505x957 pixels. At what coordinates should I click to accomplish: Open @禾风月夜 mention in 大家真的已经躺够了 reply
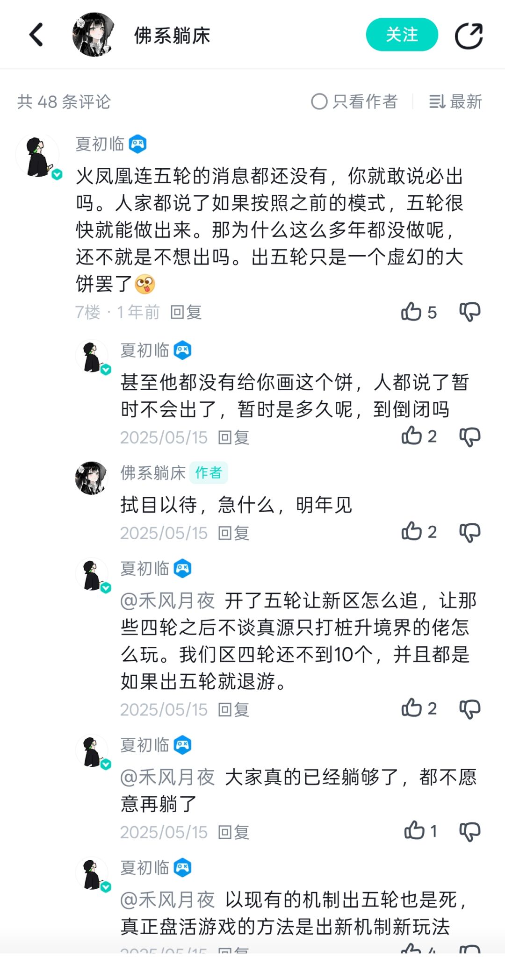click(167, 777)
